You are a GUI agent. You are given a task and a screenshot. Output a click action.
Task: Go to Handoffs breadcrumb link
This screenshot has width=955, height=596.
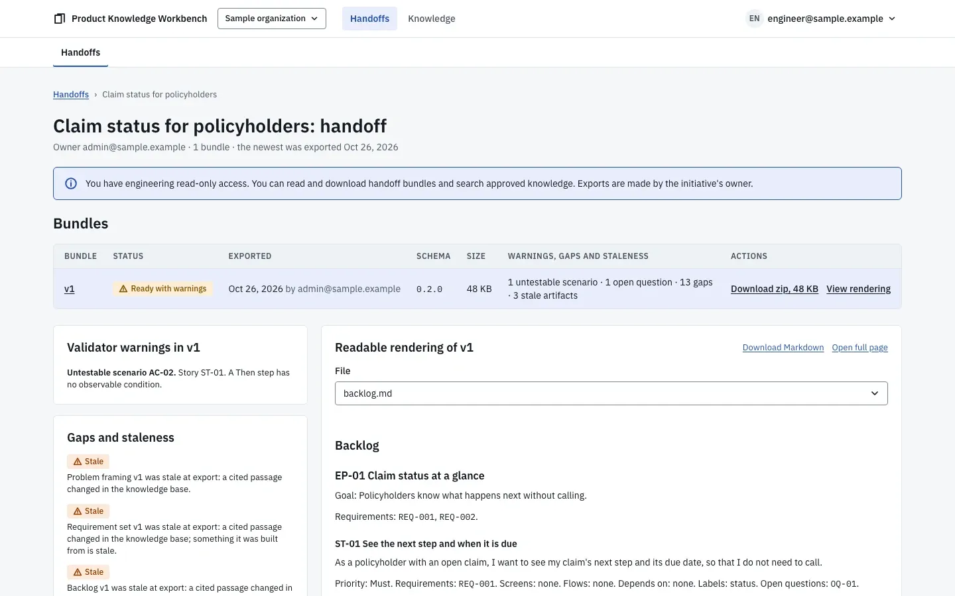[x=71, y=95]
